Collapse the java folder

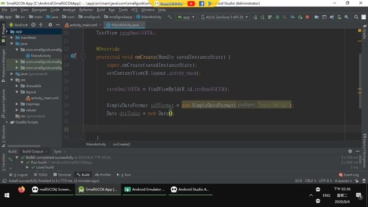pos(11,44)
